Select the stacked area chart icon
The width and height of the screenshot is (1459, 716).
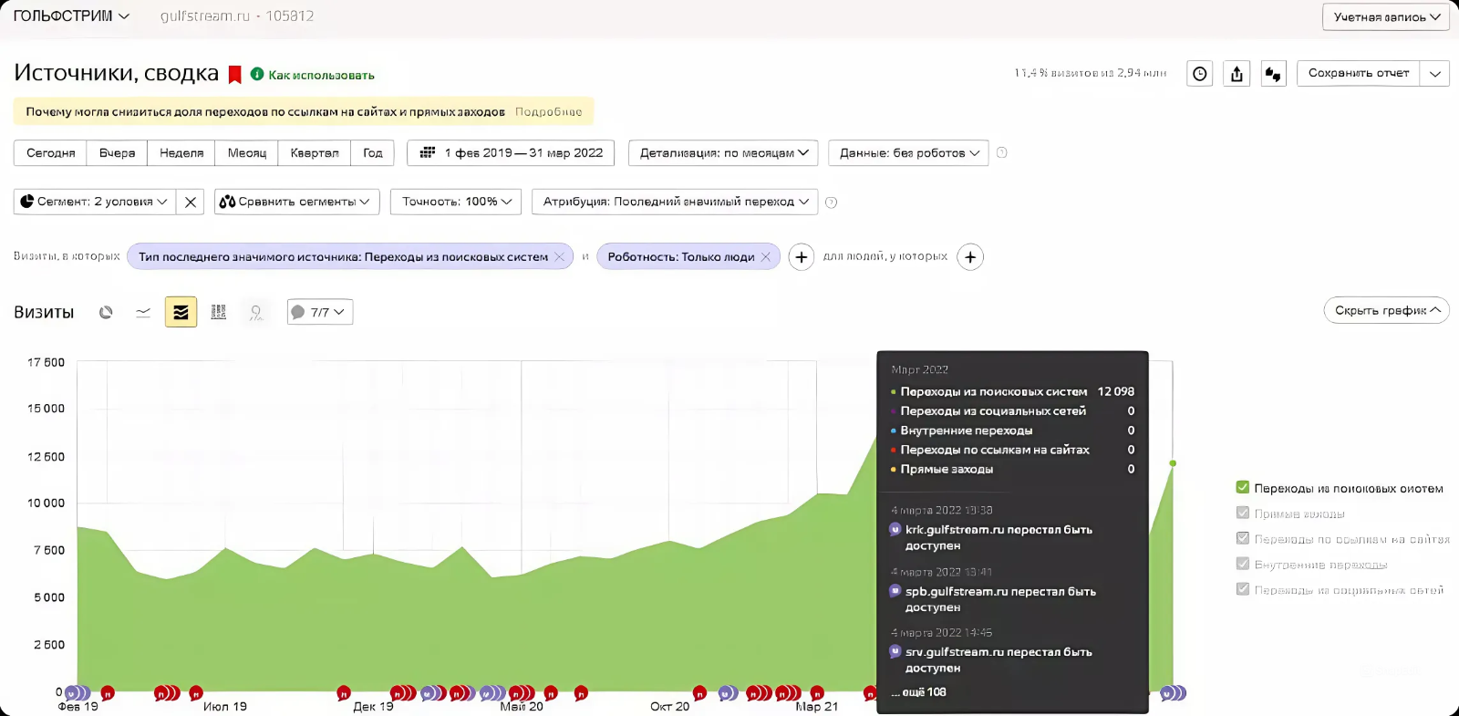tap(181, 312)
